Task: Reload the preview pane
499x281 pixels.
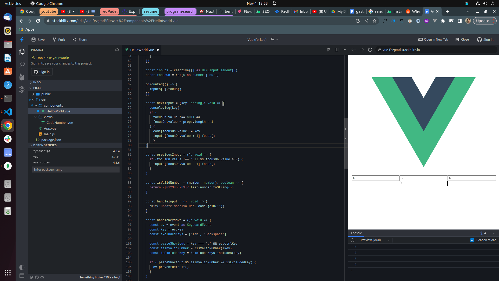Action: 370,50
